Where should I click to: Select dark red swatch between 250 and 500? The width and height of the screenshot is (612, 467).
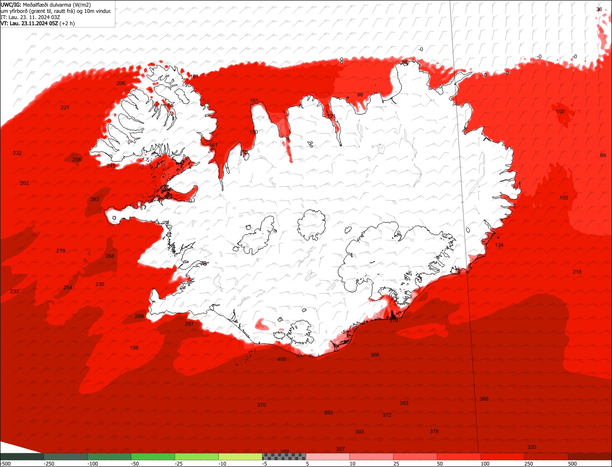coord(546,456)
